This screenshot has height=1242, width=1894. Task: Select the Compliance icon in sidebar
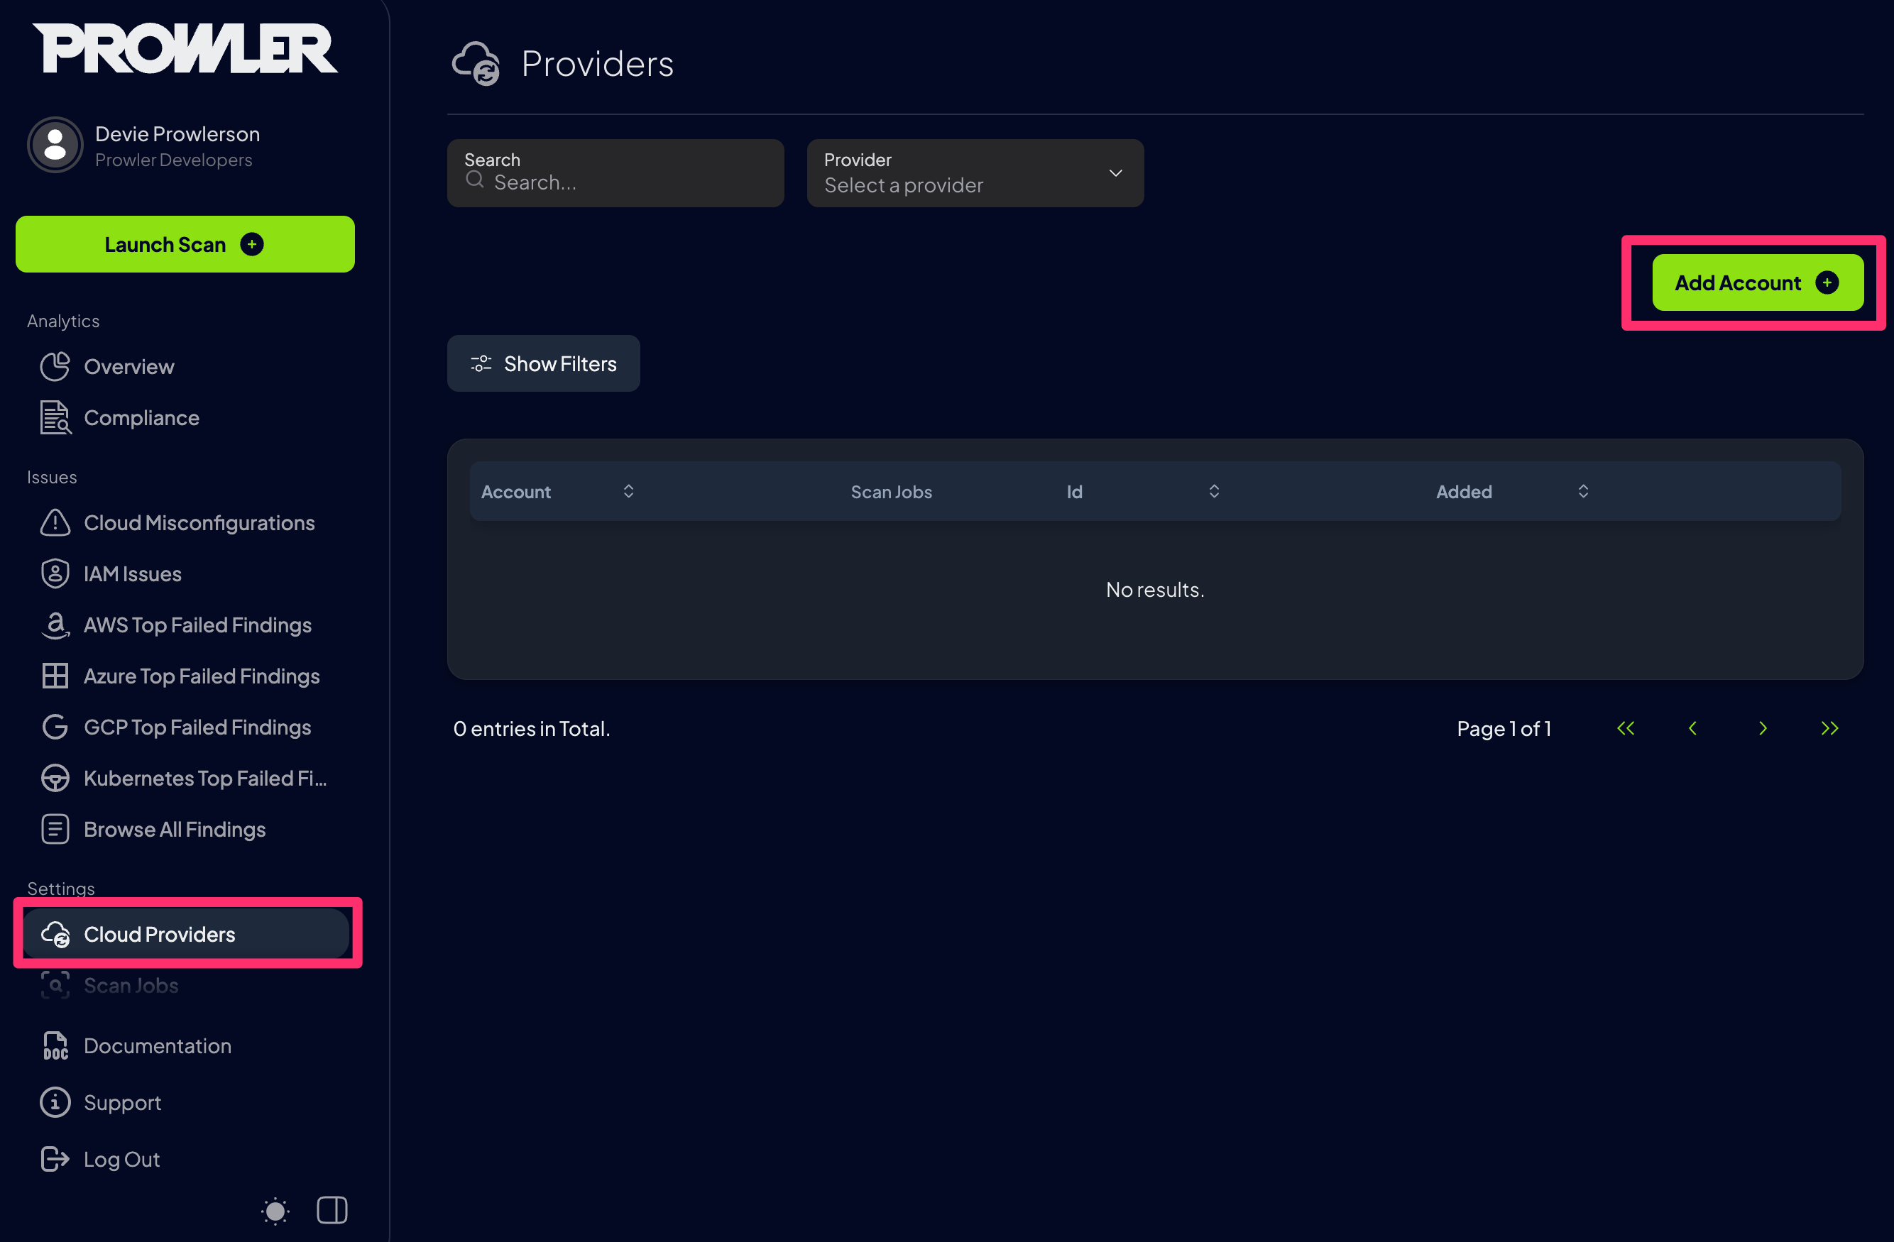point(55,417)
